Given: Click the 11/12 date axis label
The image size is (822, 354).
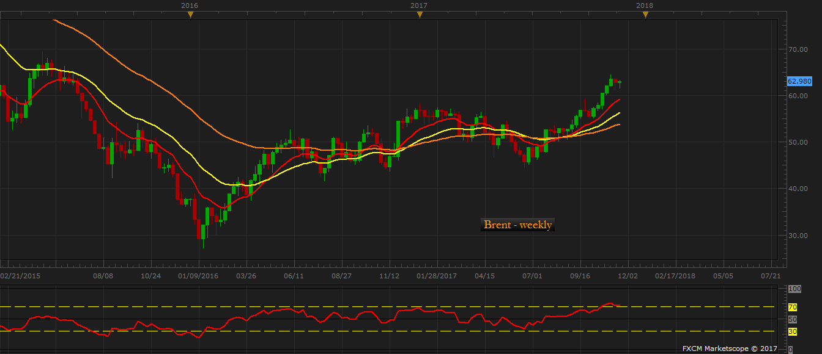Looking at the screenshot, I should [x=390, y=276].
